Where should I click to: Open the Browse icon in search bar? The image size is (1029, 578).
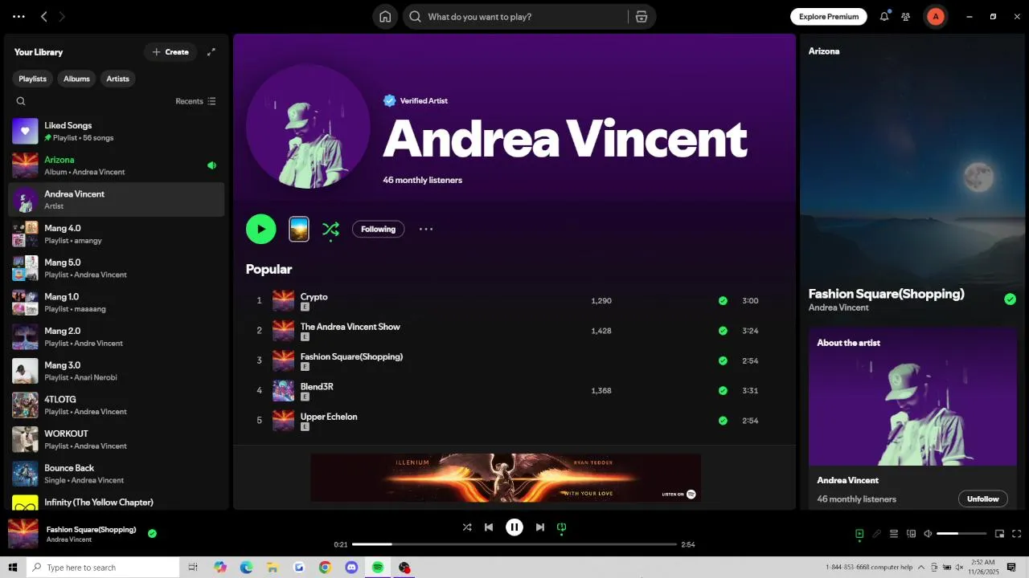pos(642,17)
